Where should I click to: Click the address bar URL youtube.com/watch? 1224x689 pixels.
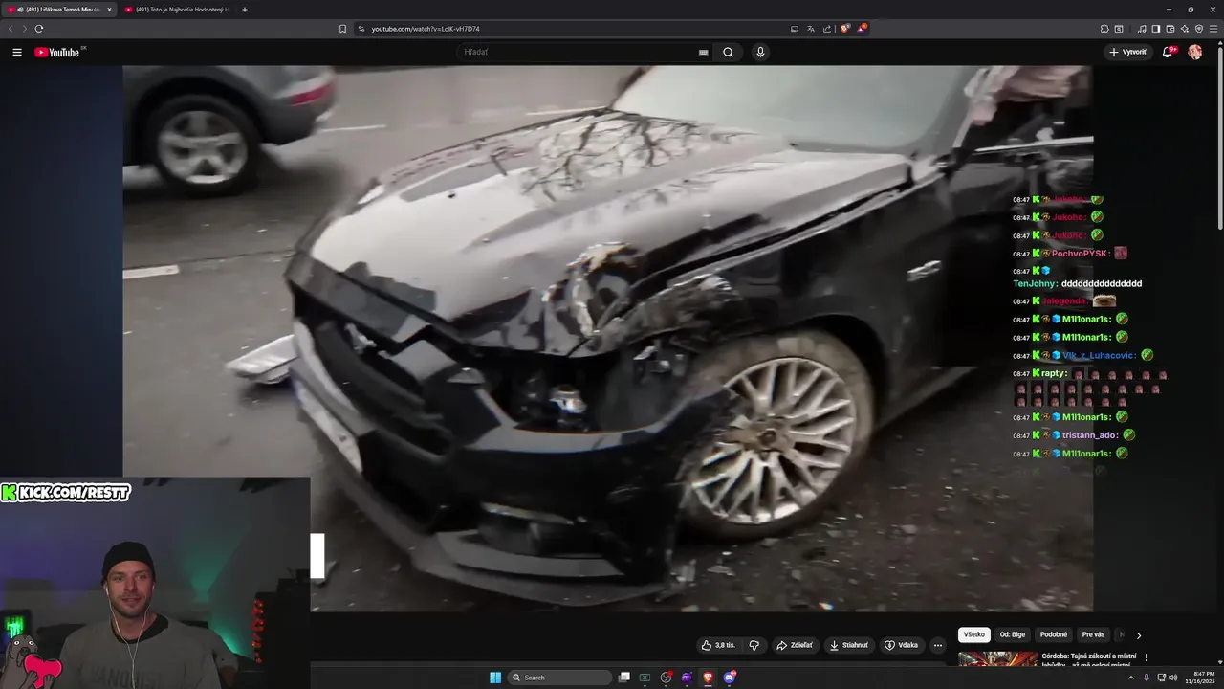pos(426,29)
